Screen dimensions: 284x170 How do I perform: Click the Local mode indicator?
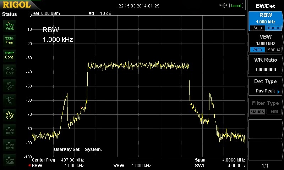(x=236, y=6)
